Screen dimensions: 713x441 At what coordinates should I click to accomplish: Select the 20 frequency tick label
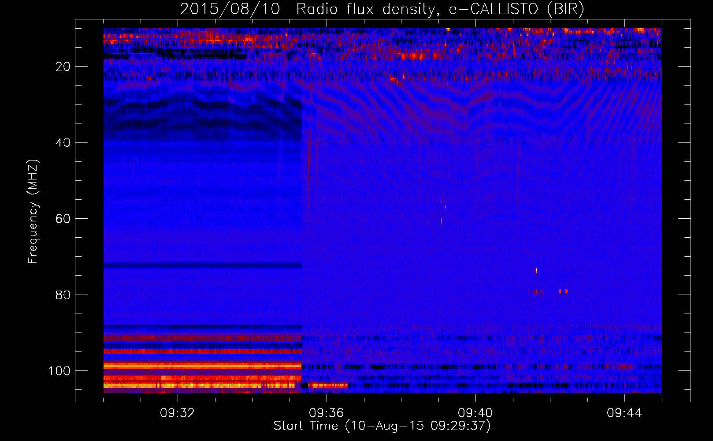pyautogui.click(x=63, y=67)
